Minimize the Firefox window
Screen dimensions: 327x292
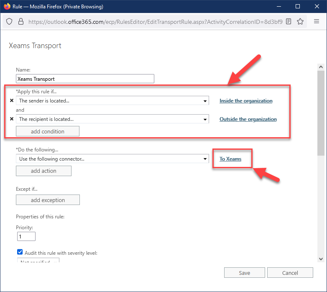coord(279,6)
